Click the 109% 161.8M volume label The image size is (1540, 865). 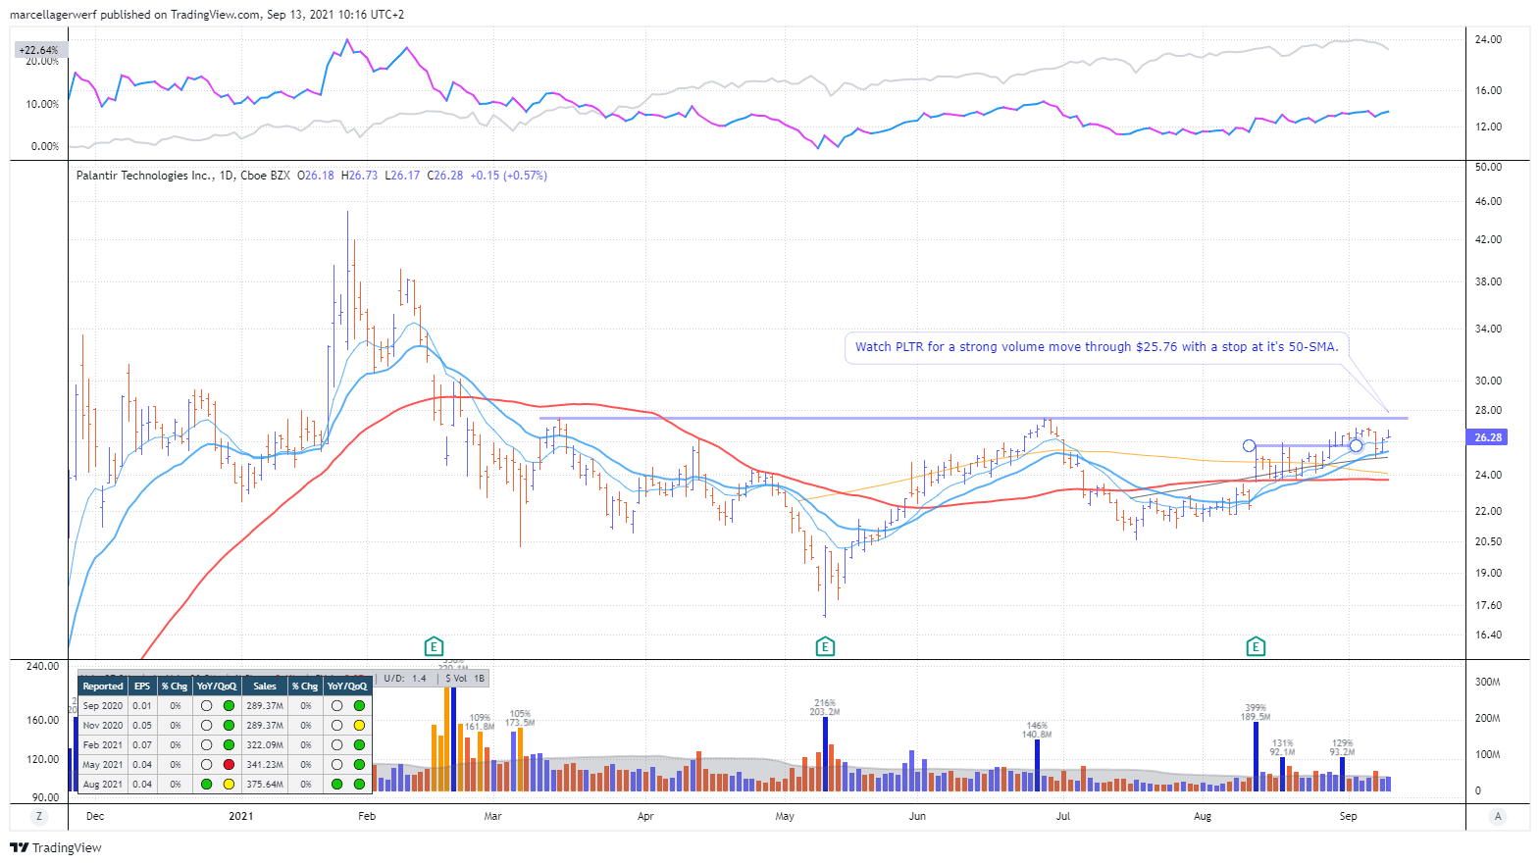[x=480, y=722]
